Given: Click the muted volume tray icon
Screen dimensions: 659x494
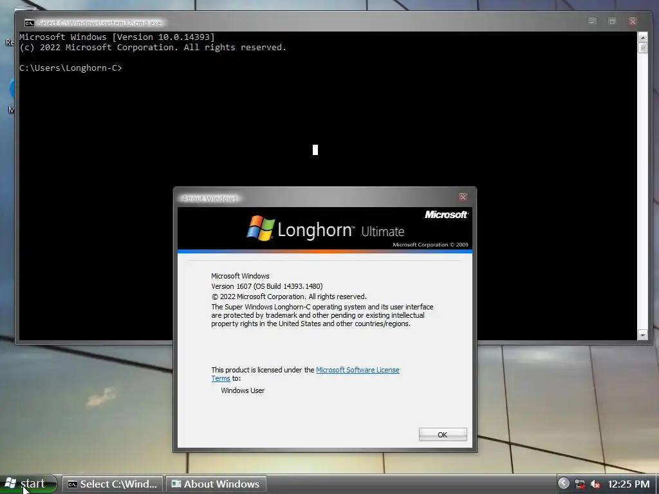Looking at the screenshot, I should pos(595,484).
